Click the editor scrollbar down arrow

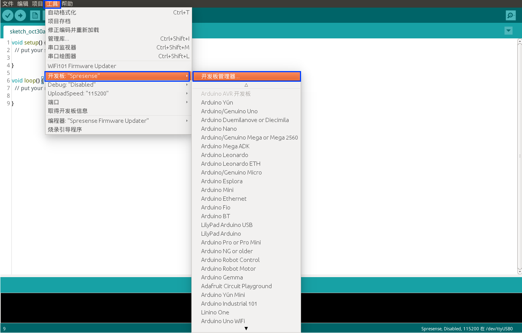519,271
